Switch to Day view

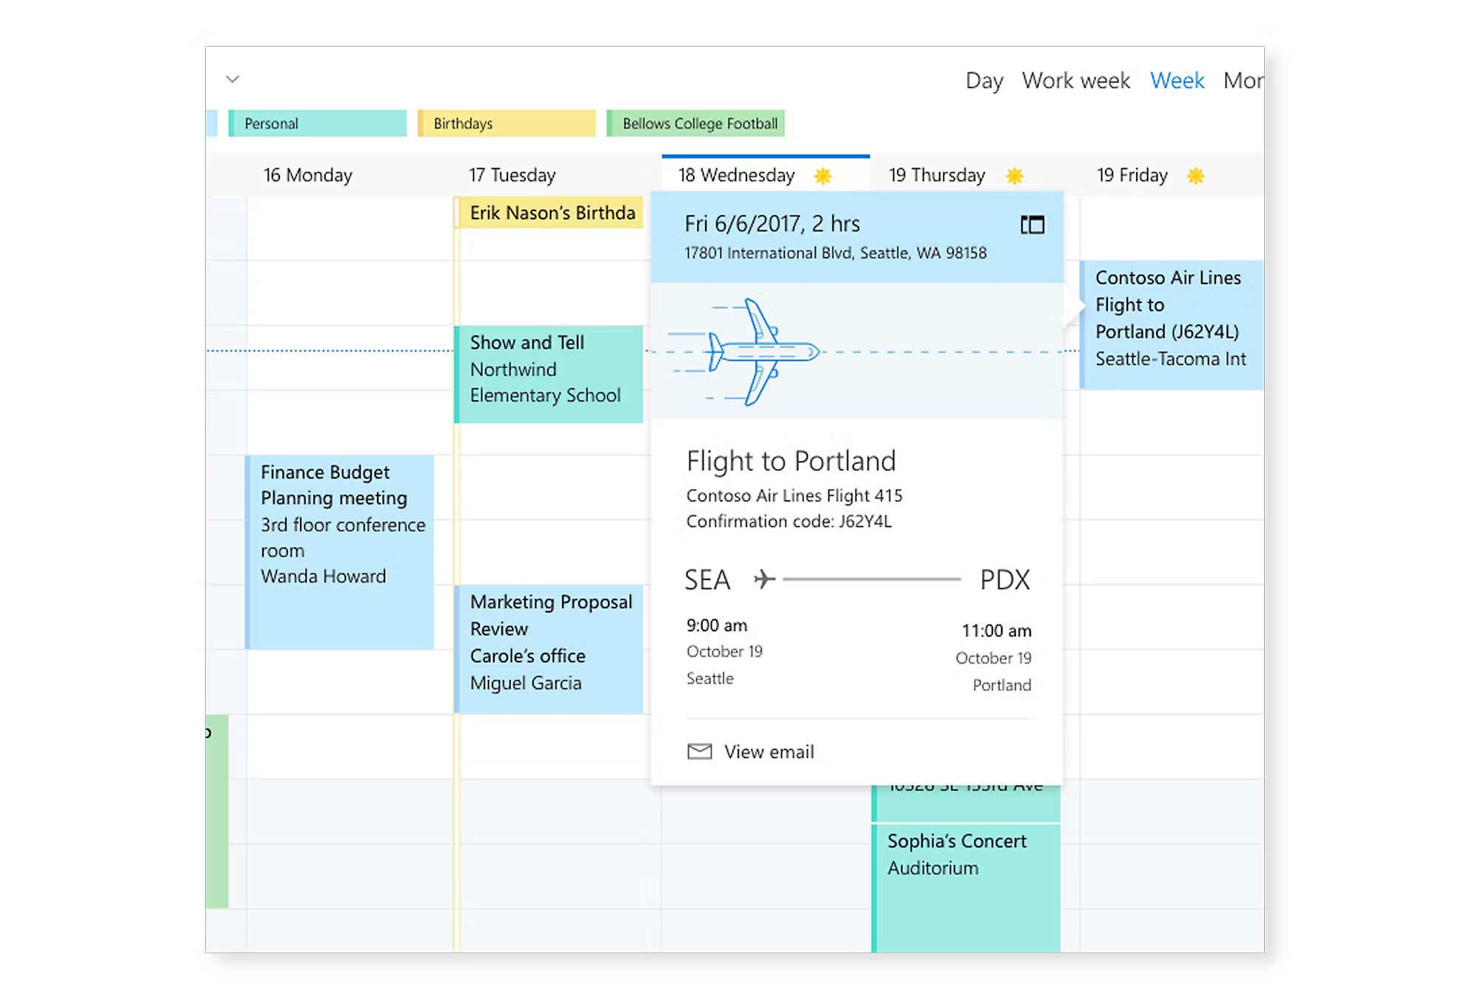[983, 80]
